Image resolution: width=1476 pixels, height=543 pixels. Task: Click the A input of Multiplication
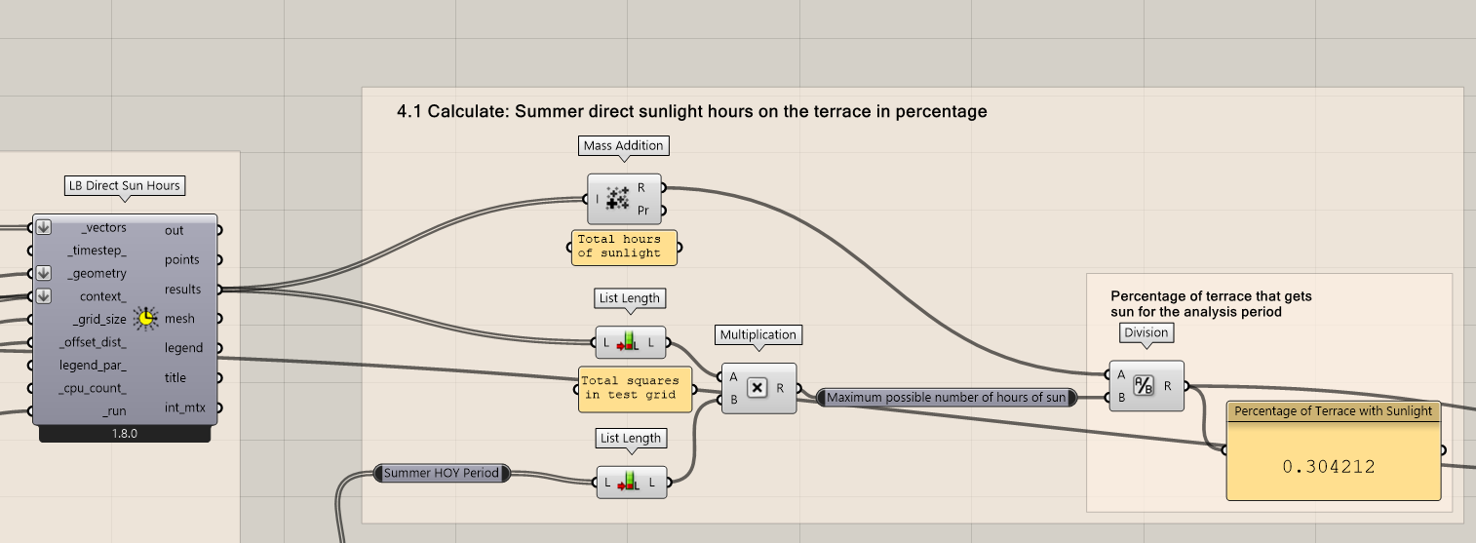[x=733, y=377]
